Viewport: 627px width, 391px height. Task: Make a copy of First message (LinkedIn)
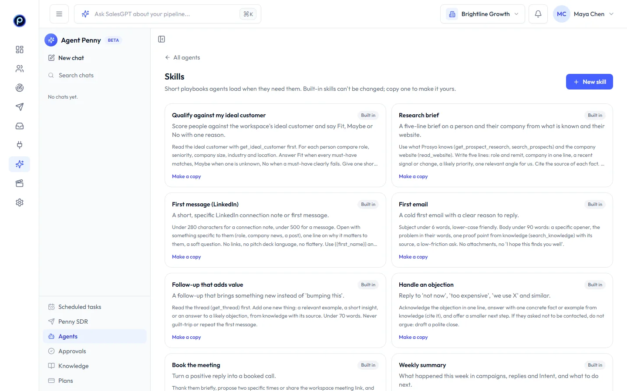pos(186,257)
